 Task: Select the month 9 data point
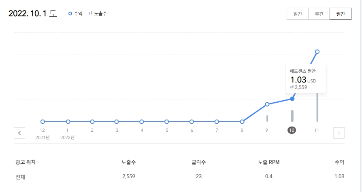pyautogui.click(x=267, y=104)
